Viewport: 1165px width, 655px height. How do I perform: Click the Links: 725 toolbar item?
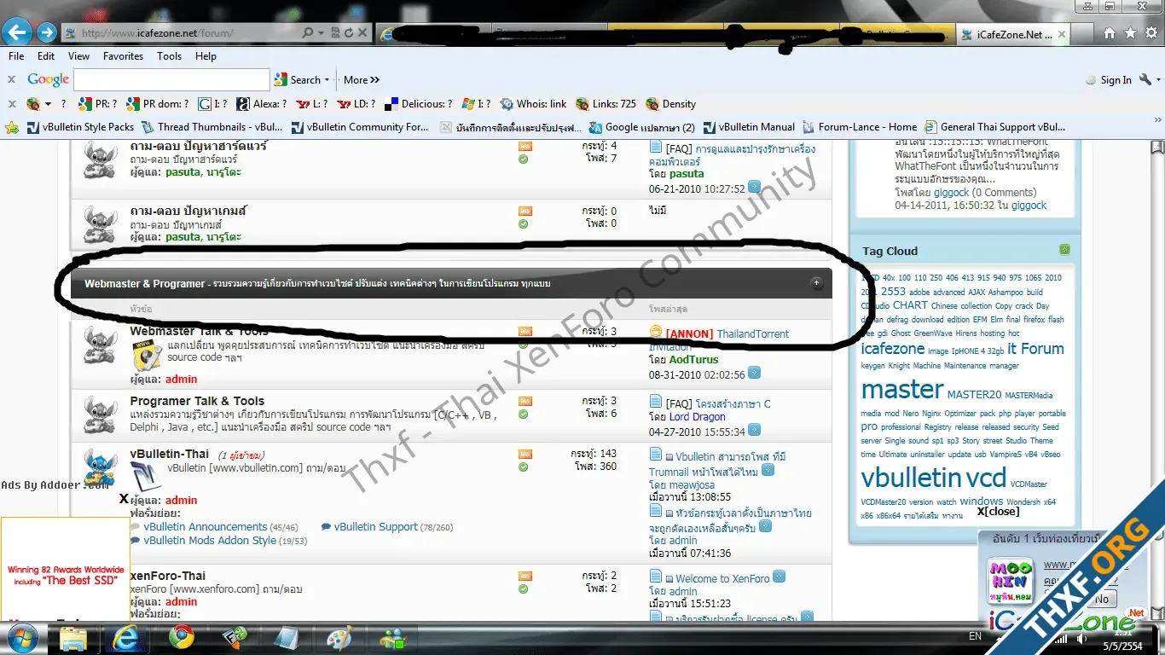click(606, 104)
